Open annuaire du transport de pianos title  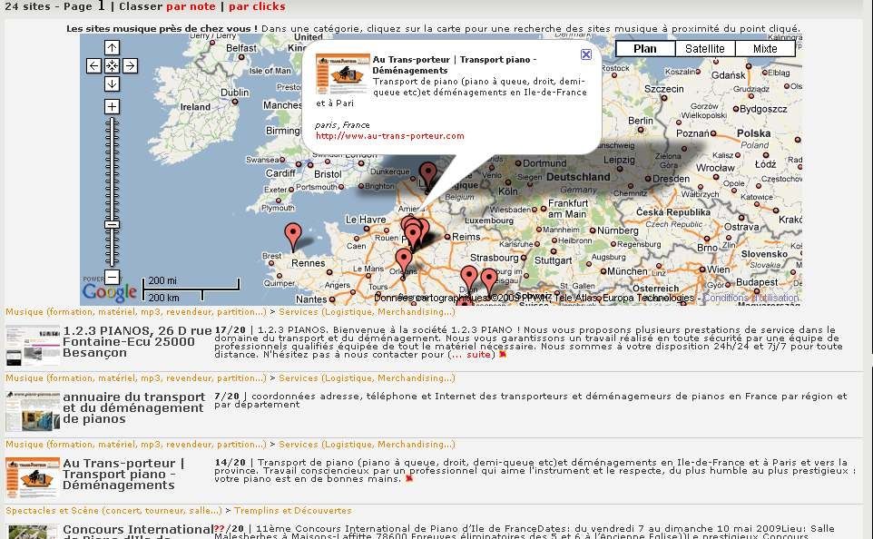[133, 407]
